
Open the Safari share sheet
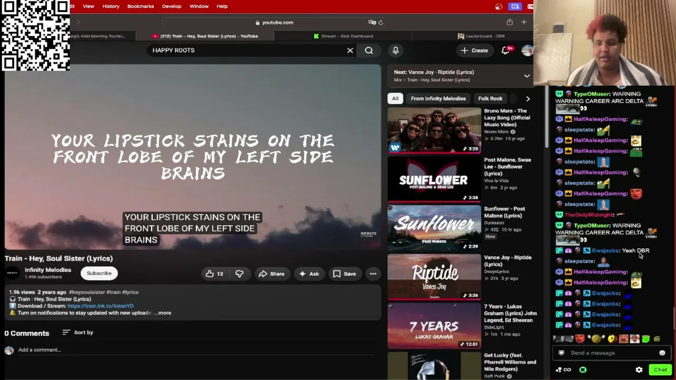(x=510, y=22)
